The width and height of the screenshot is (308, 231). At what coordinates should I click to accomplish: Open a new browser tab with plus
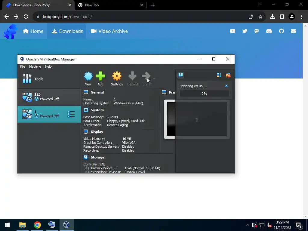coord(153,5)
